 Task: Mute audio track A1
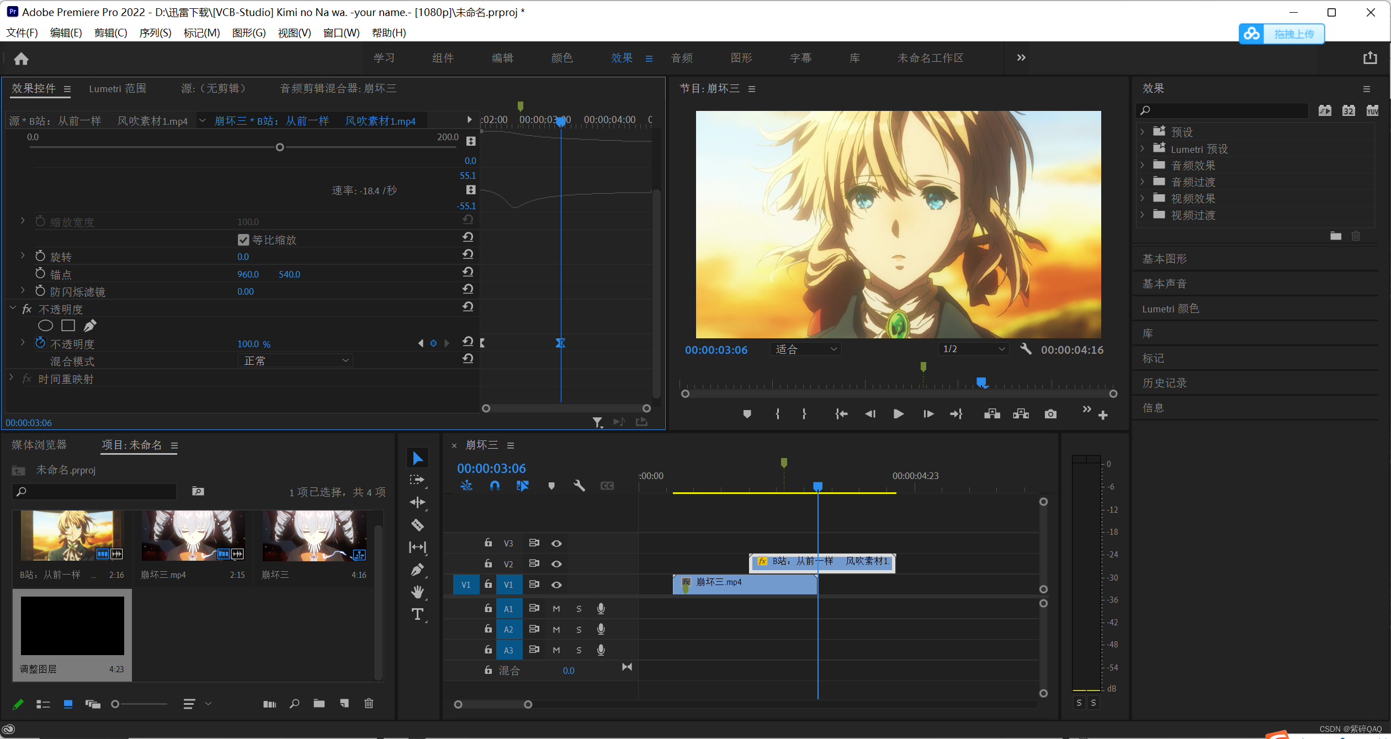(556, 609)
